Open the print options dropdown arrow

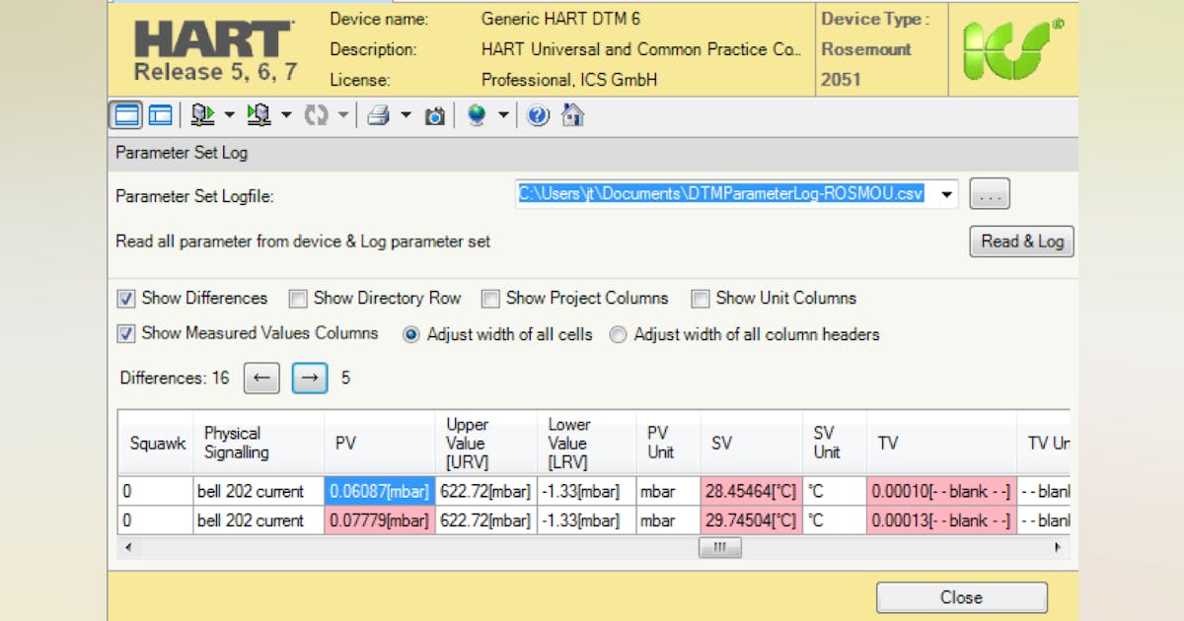[405, 115]
